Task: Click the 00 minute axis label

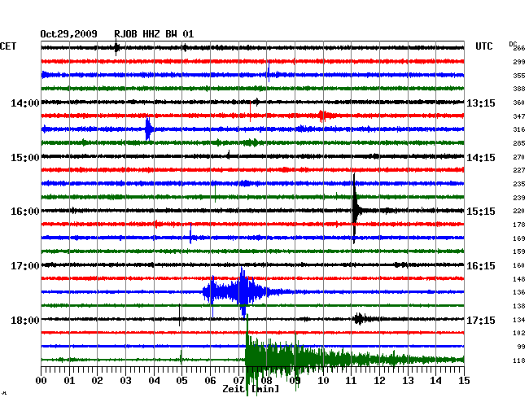Action: point(42,381)
